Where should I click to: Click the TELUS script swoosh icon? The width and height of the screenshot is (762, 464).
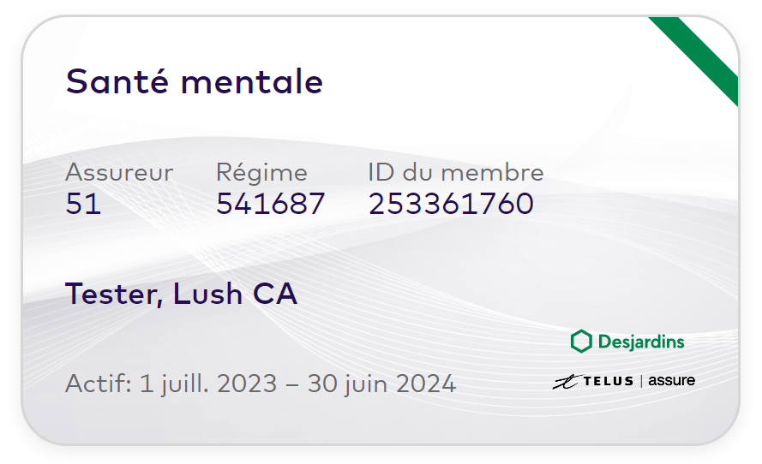tap(567, 382)
